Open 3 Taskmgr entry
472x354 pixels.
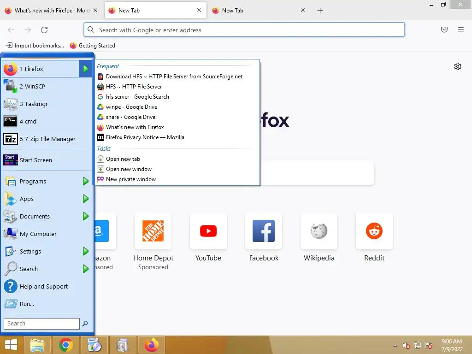point(47,104)
